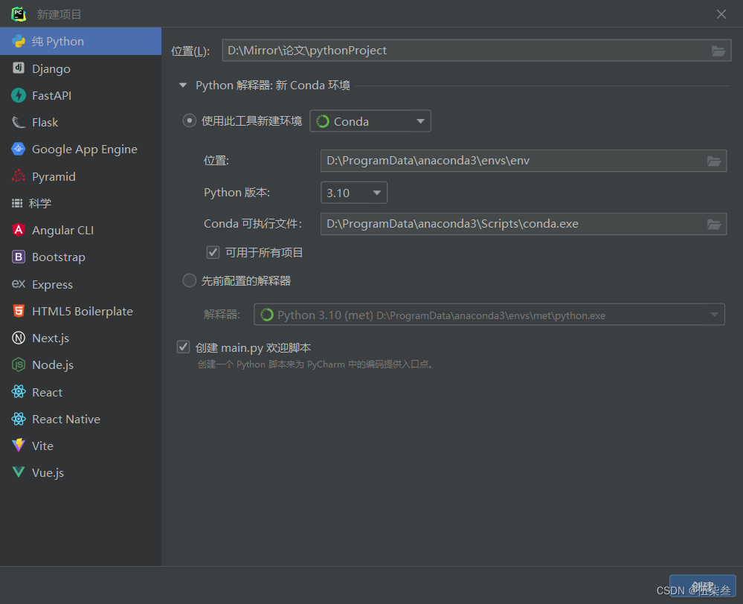Select the 先前配置的解释器 radio button

(x=189, y=280)
